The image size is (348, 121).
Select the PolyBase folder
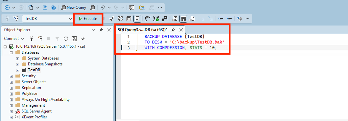(x=29, y=94)
